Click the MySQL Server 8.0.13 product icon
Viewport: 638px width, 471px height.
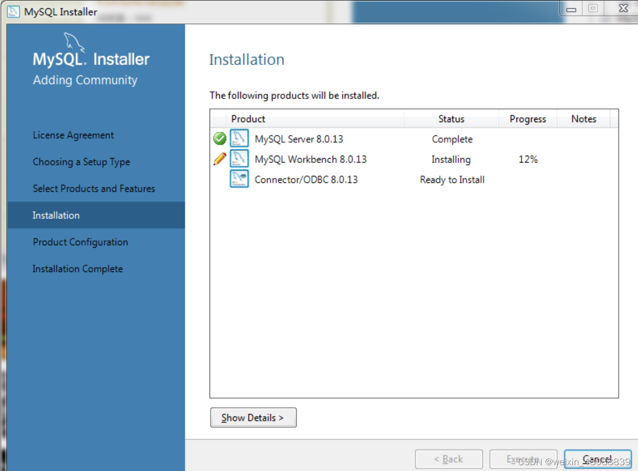[239, 139]
